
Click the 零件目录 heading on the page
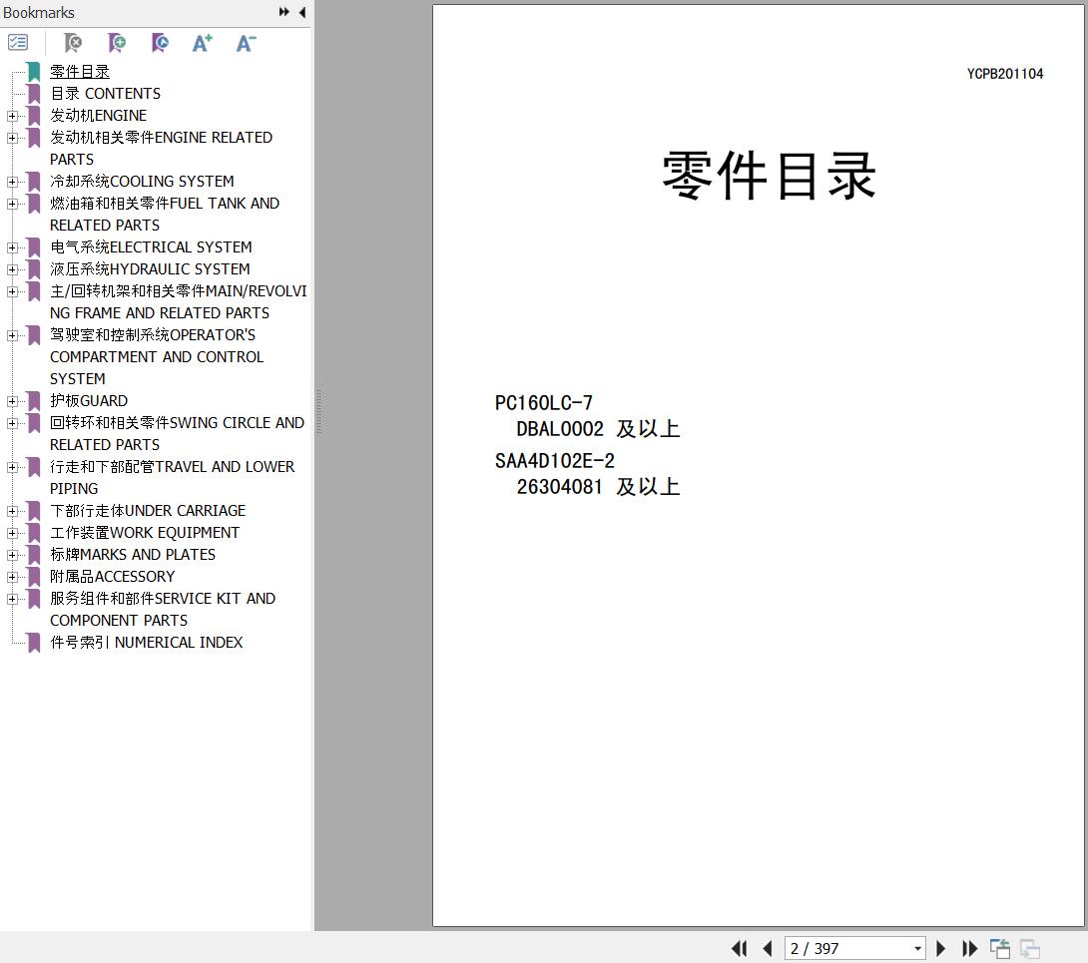click(769, 177)
